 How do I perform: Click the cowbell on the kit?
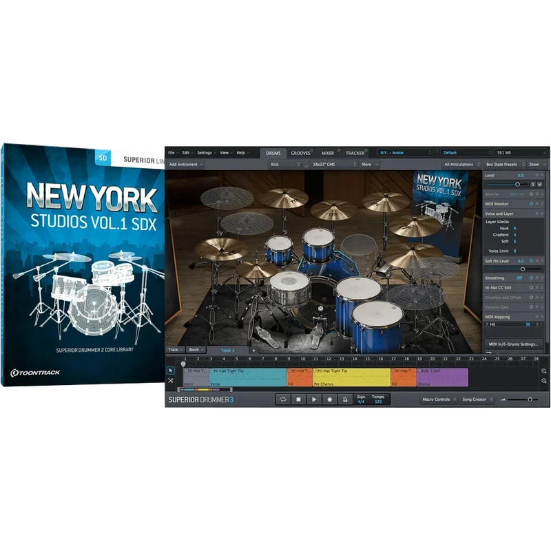tap(382, 270)
